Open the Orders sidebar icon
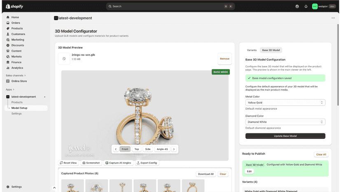341x192 pixels. pos(8,23)
